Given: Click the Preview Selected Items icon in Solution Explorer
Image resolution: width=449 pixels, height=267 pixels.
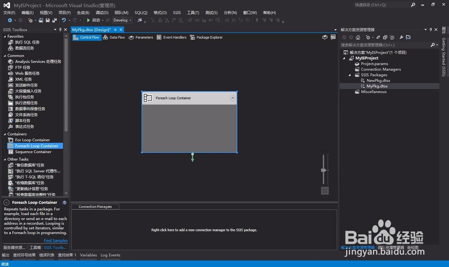Looking at the screenshot, I should [x=408, y=38].
